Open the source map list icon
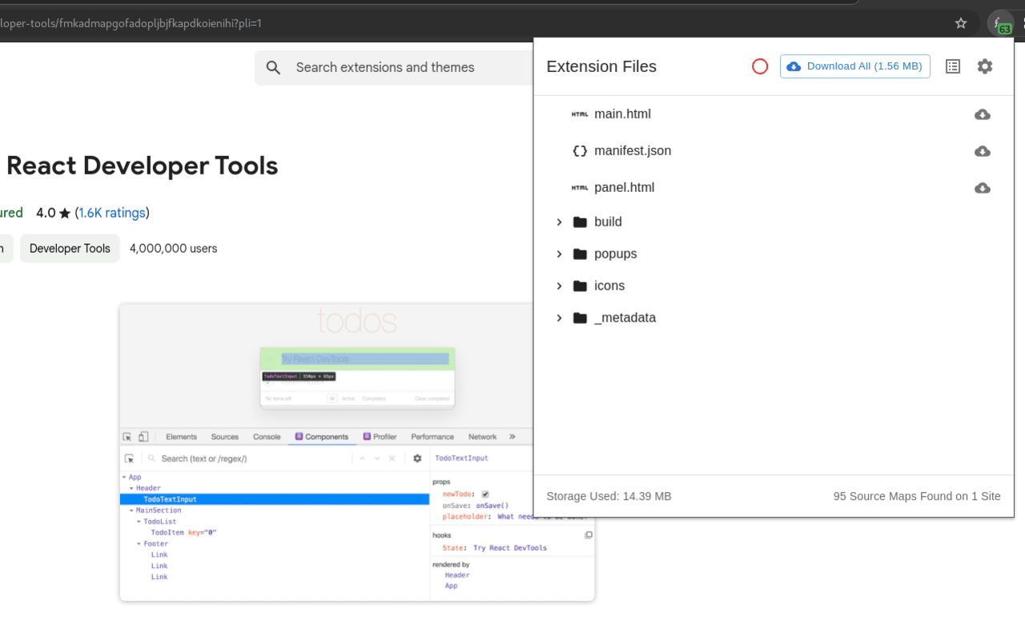 coord(952,66)
